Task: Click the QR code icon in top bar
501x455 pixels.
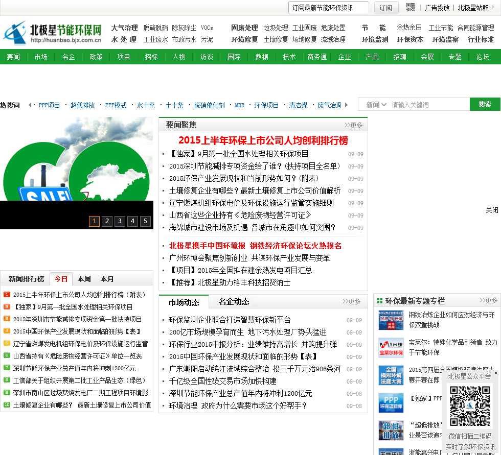Action: pyautogui.click(x=410, y=7)
